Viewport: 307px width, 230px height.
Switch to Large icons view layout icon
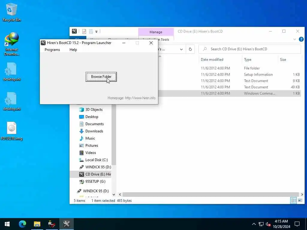coord(300,200)
